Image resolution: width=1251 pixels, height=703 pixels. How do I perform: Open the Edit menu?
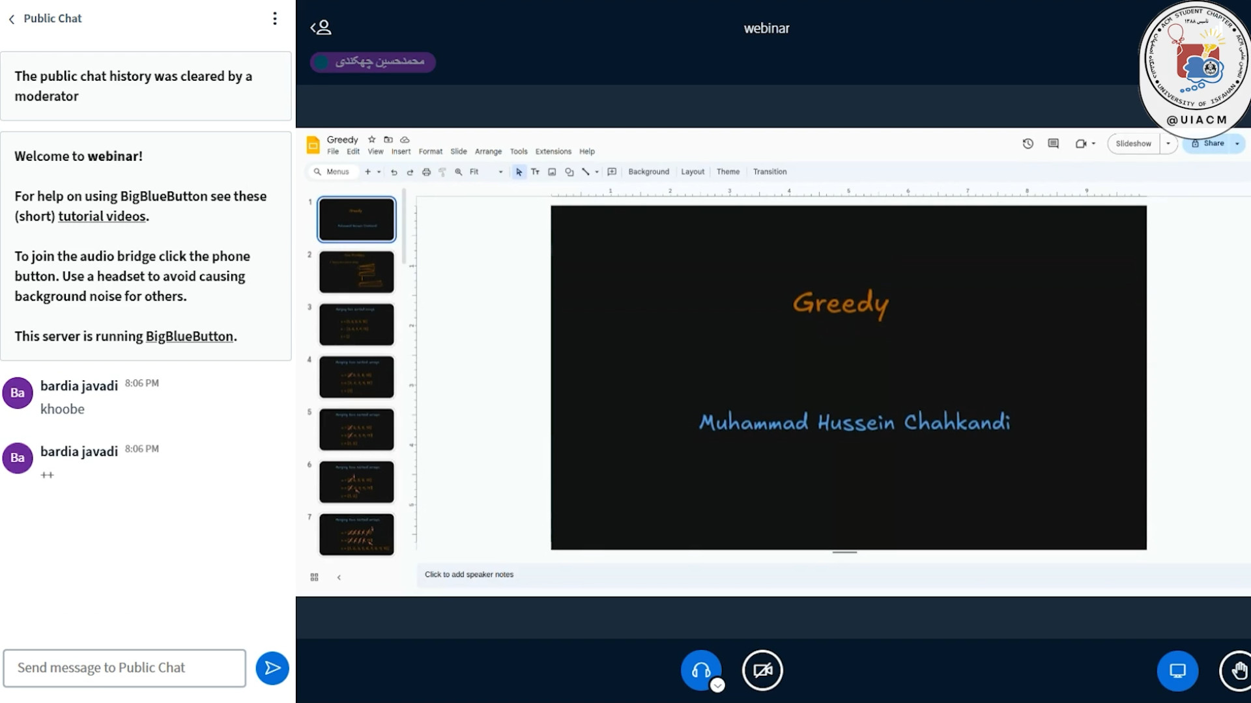[x=353, y=152]
